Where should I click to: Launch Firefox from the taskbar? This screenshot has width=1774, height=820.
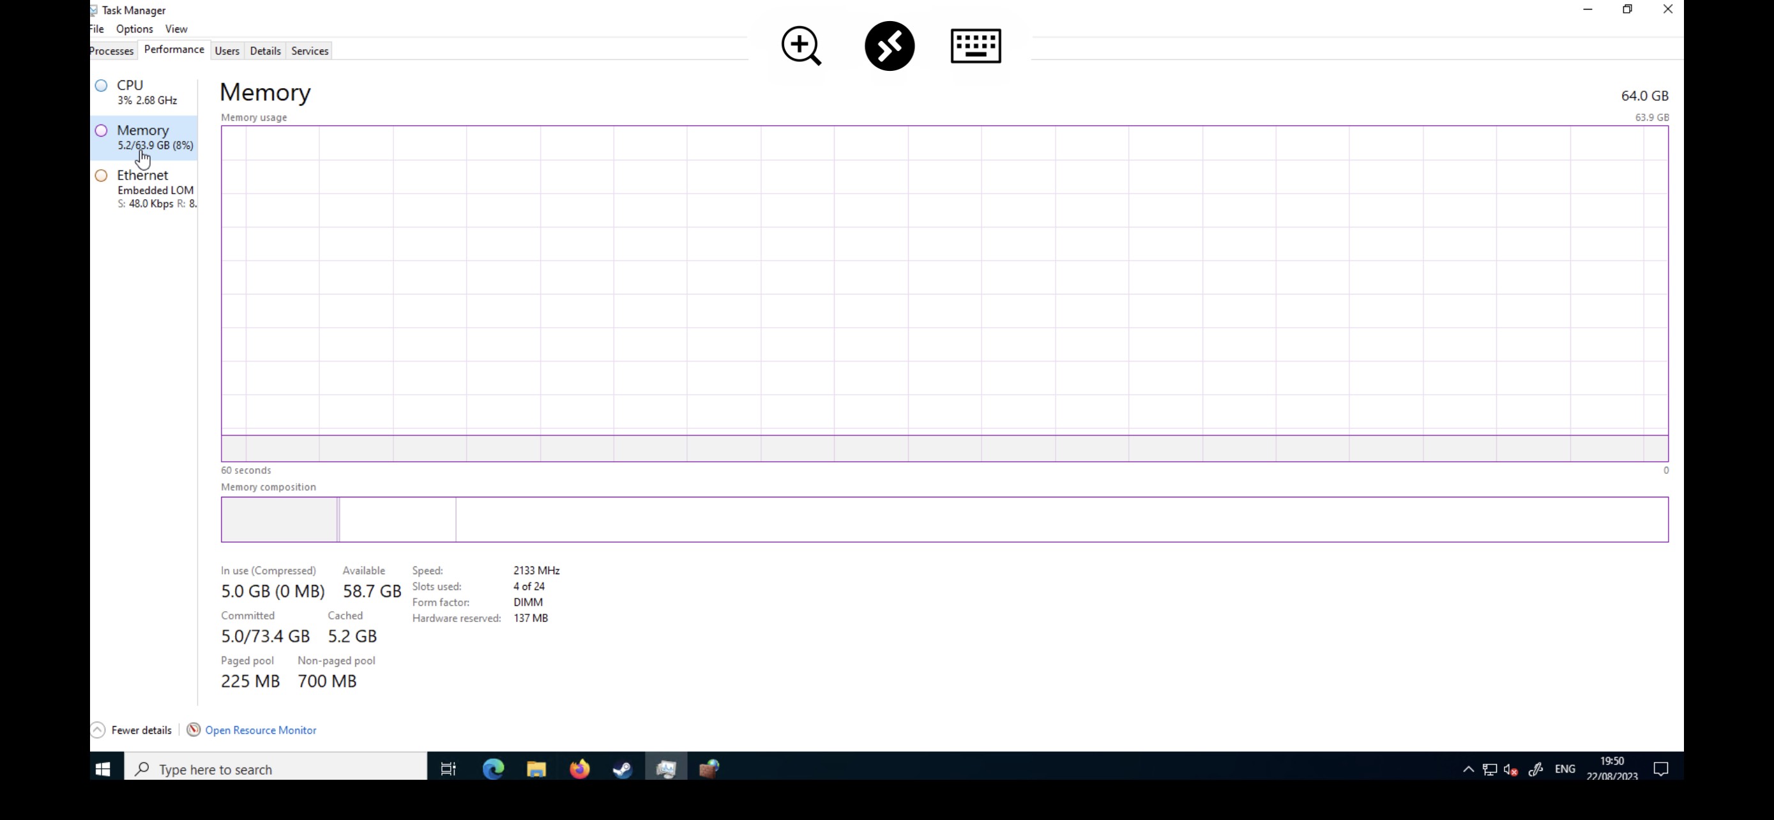580,769
